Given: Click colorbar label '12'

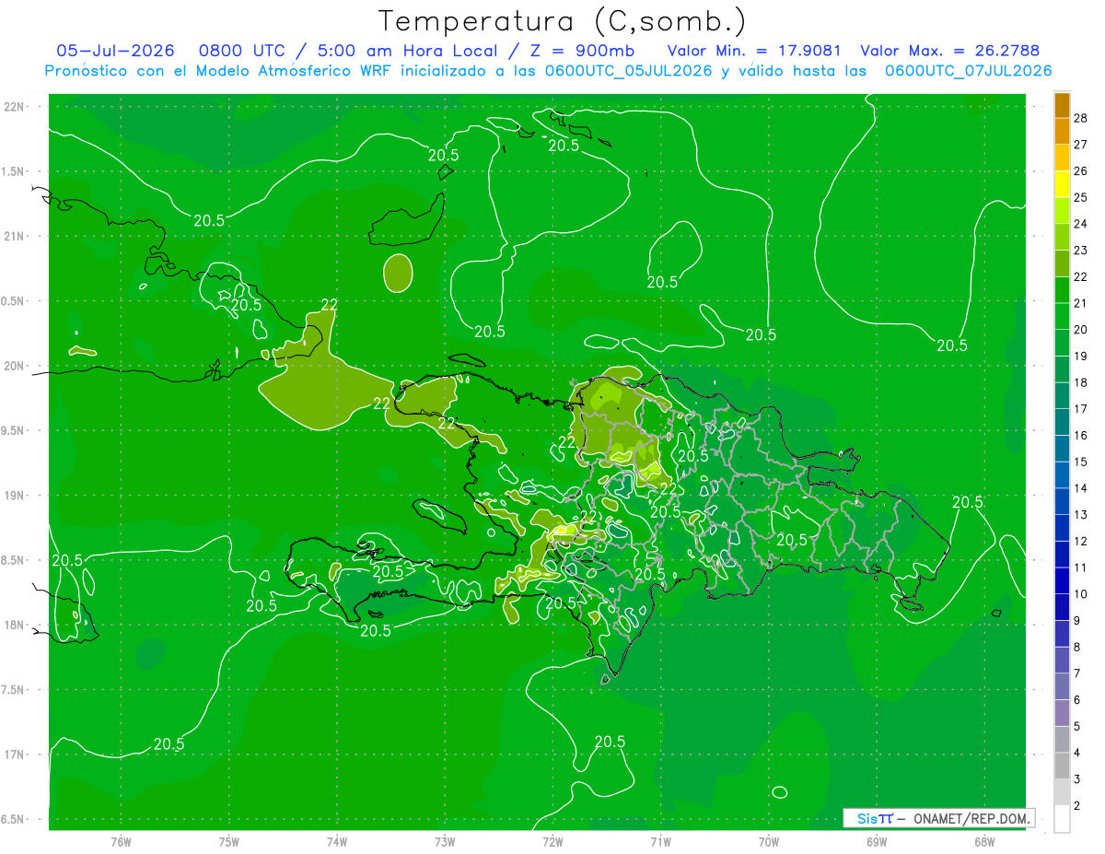Looking at the screenshot, I should (1081, 542).
